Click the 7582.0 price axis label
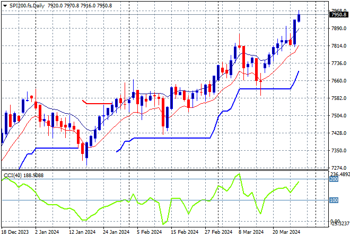This screenshot has width=350, height=238. [339, 98]
